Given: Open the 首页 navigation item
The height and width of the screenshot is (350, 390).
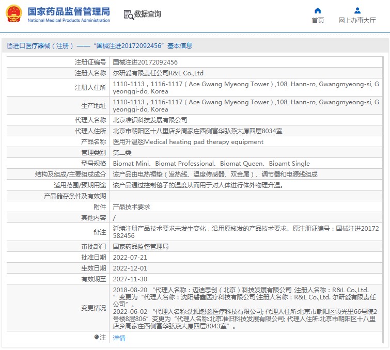Looking at the screenshot, I should [x=318, y=21].
